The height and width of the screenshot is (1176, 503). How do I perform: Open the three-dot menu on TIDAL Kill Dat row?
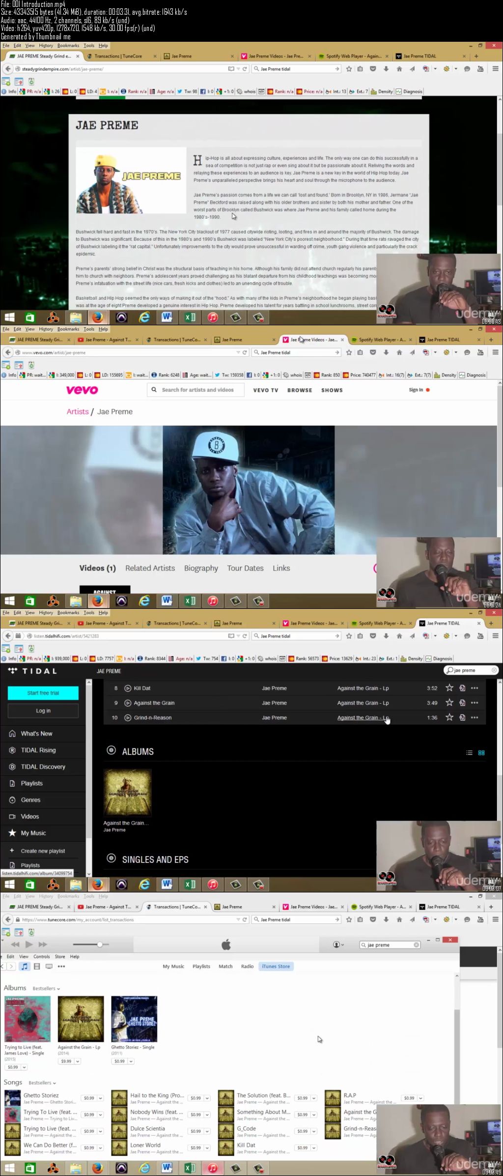(x=475, y=688)
